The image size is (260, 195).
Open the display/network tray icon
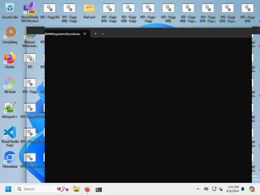point(214,189)
